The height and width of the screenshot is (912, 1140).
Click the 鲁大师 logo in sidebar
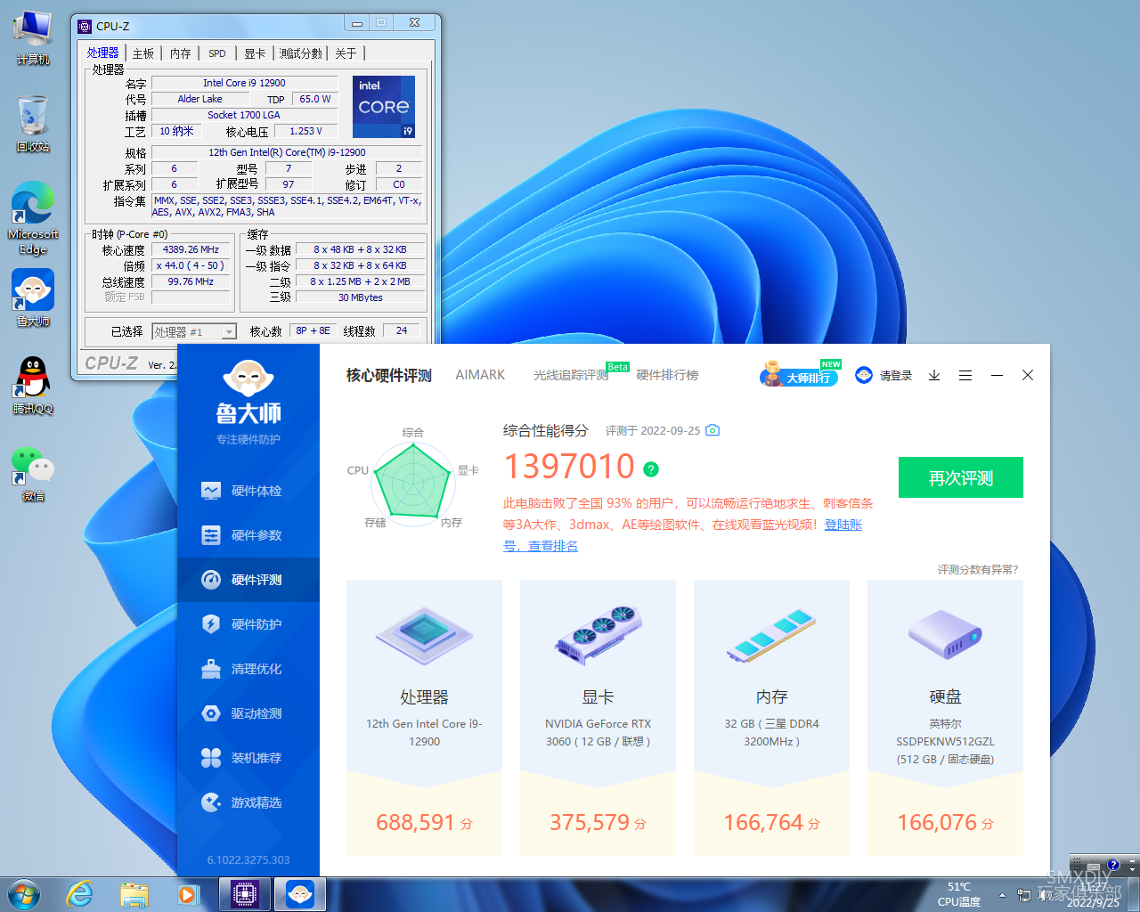click(248, 392)
